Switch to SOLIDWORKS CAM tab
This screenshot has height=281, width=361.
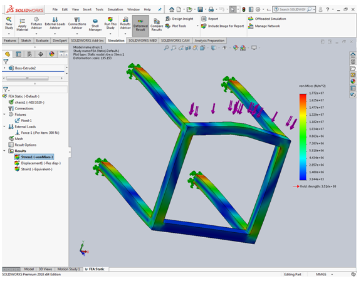[x=175, y=41]
